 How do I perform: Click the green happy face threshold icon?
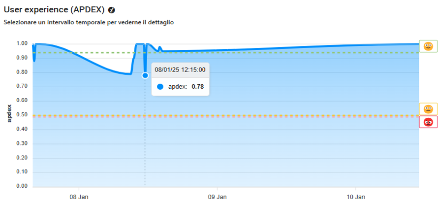(428, 46)
